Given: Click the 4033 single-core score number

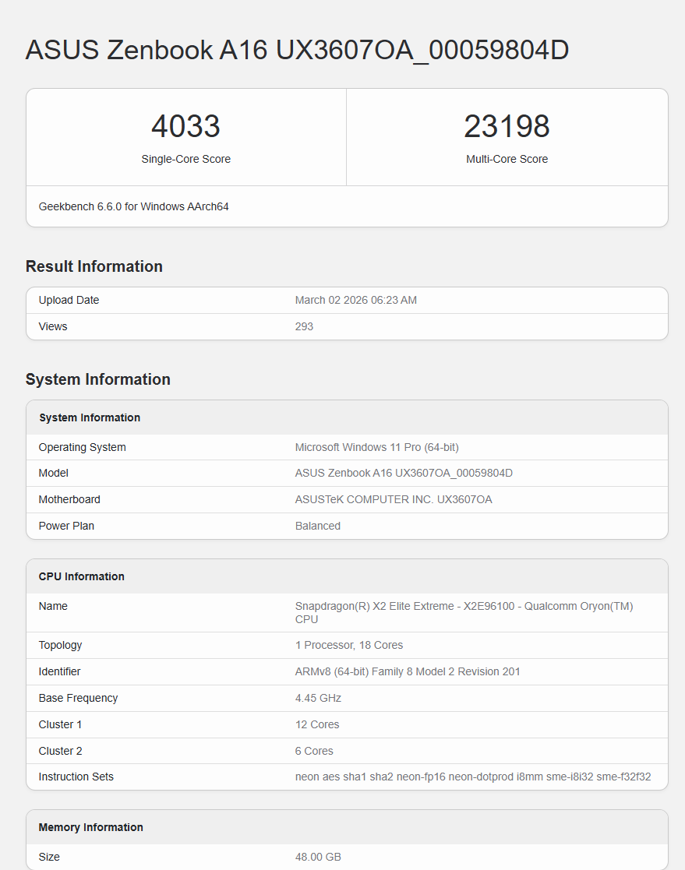Looking at the screenshot, I should (x=185, y=126).
